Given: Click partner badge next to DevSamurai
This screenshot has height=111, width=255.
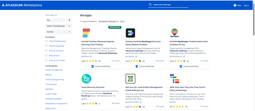Looking at the screenshot, I should click(x=184, y=57).
